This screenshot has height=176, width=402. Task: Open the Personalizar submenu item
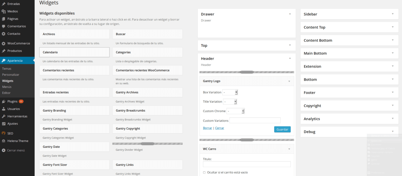point(11,74)
